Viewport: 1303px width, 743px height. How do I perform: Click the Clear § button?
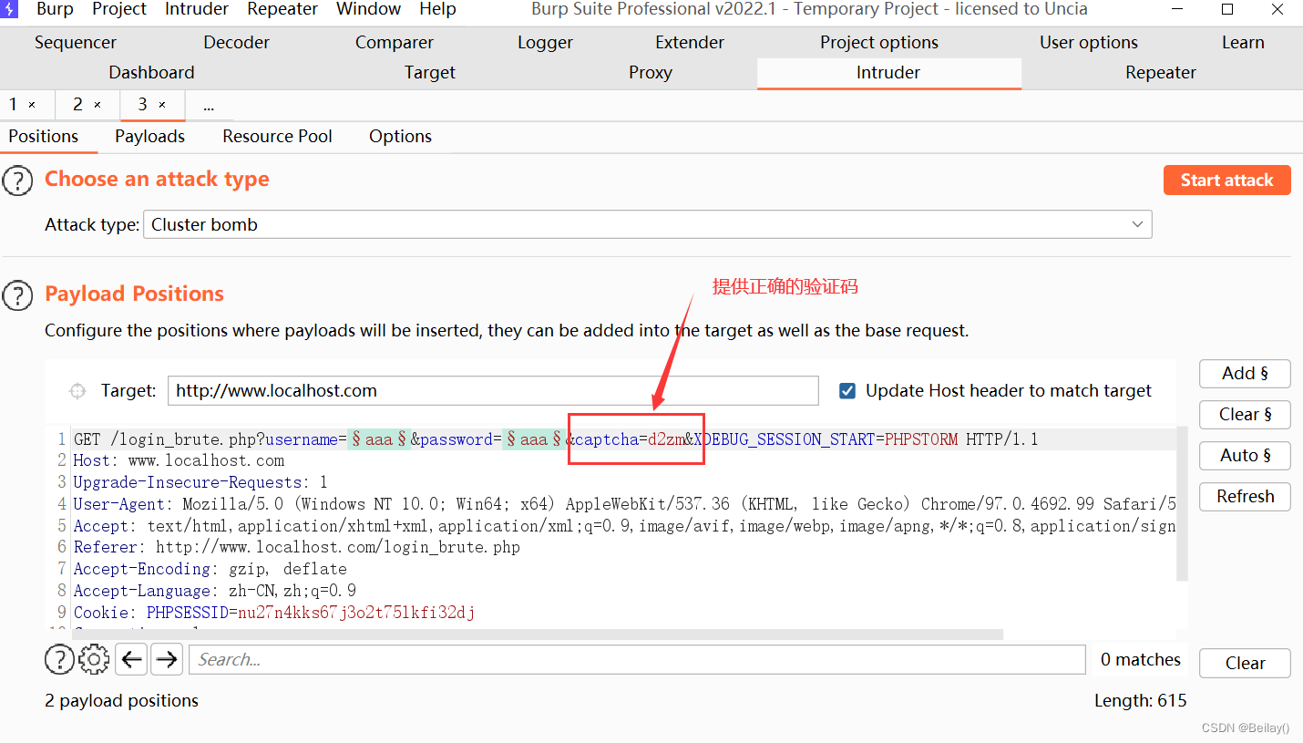1245,415
